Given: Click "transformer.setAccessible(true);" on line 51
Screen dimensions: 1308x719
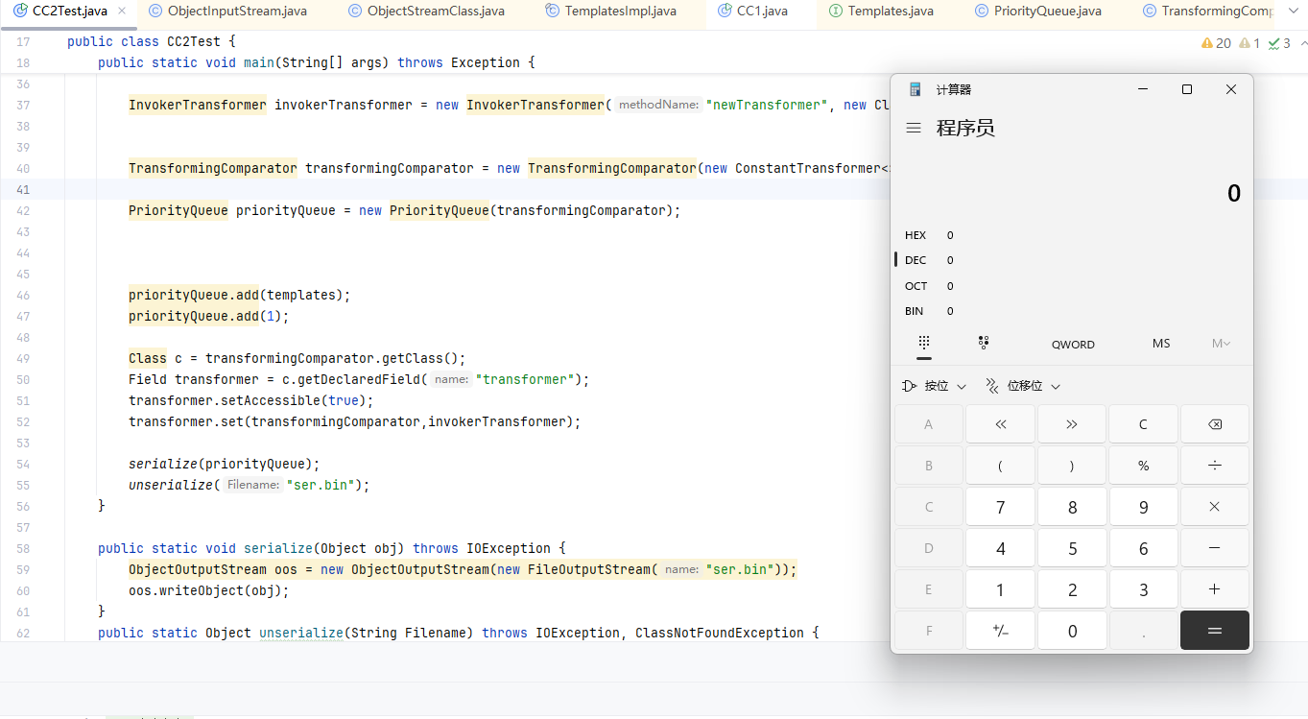Looking at the screenshot, I should click(251, 400).
